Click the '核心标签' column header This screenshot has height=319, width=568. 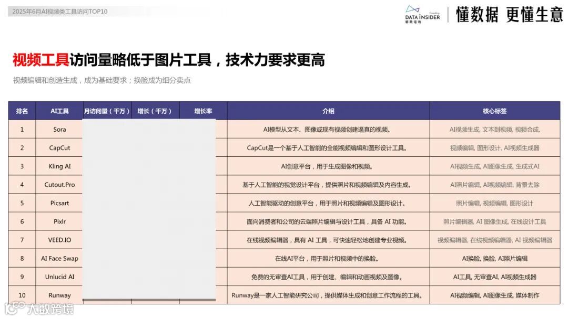point(495,111)
